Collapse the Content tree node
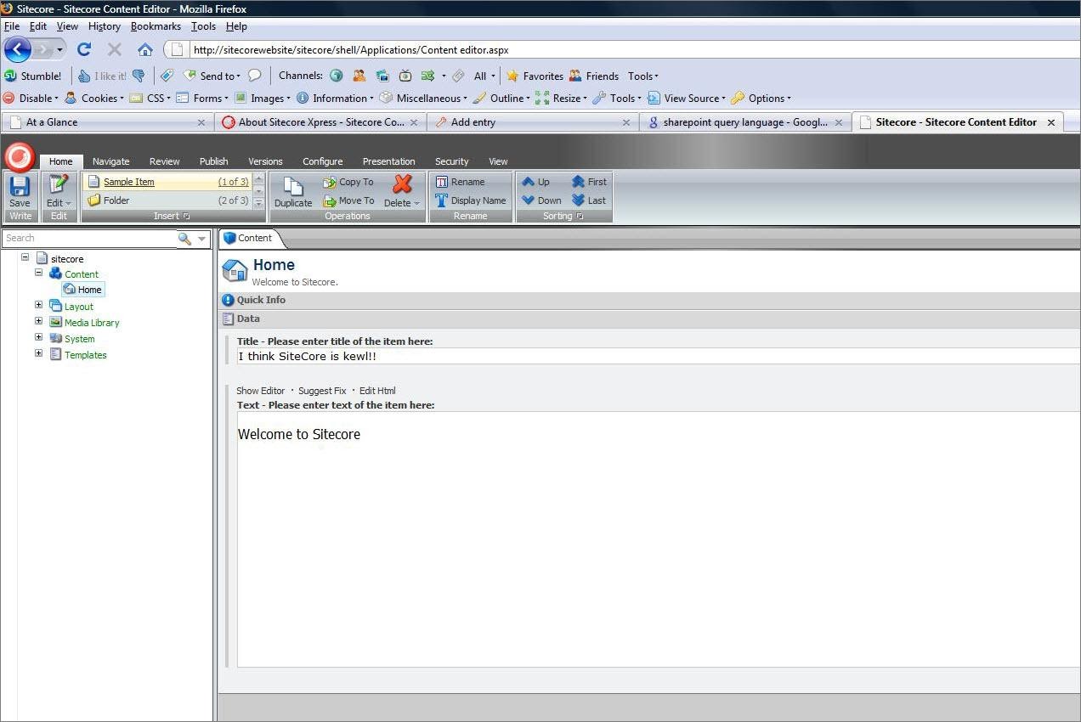The width and height of the screenshot is (1081, 722). coord(39,274)
